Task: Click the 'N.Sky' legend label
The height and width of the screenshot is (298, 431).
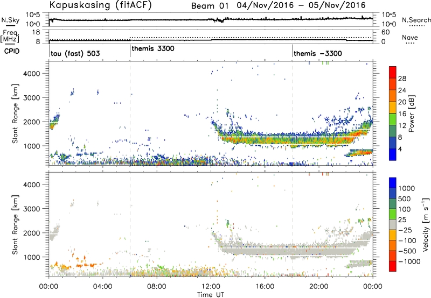Action: click(10, 20)
